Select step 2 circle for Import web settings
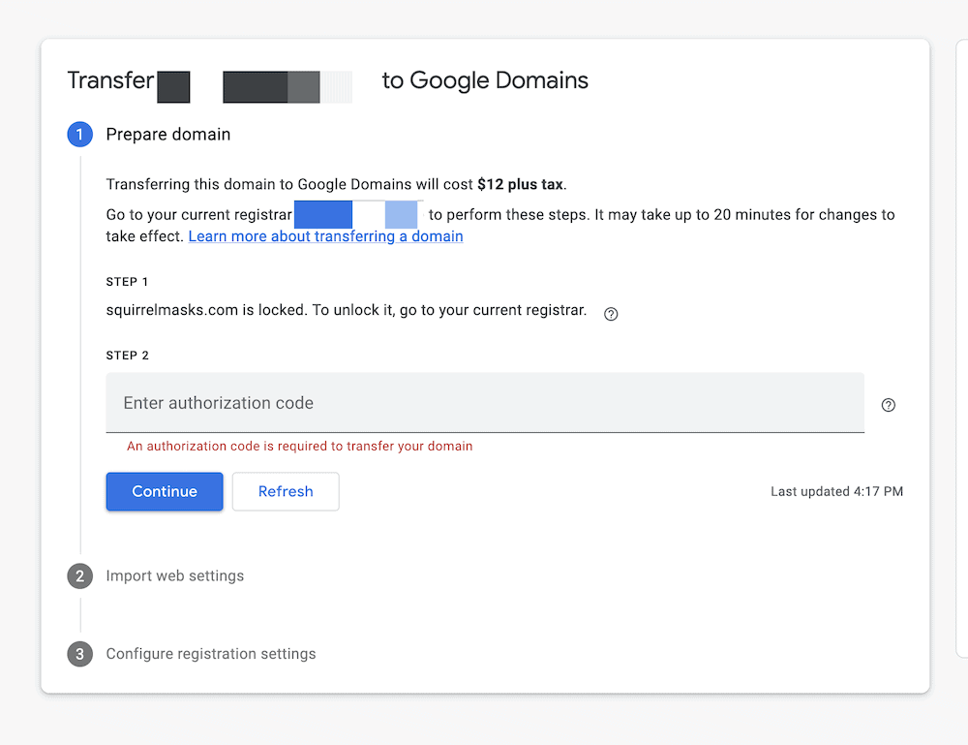 tap(79, 575)
